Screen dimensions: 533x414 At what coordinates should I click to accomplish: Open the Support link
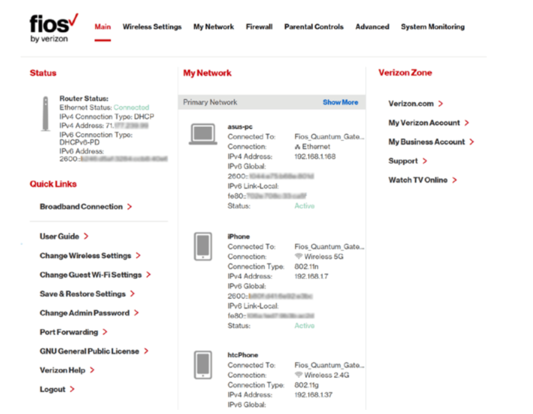point(403,161)
